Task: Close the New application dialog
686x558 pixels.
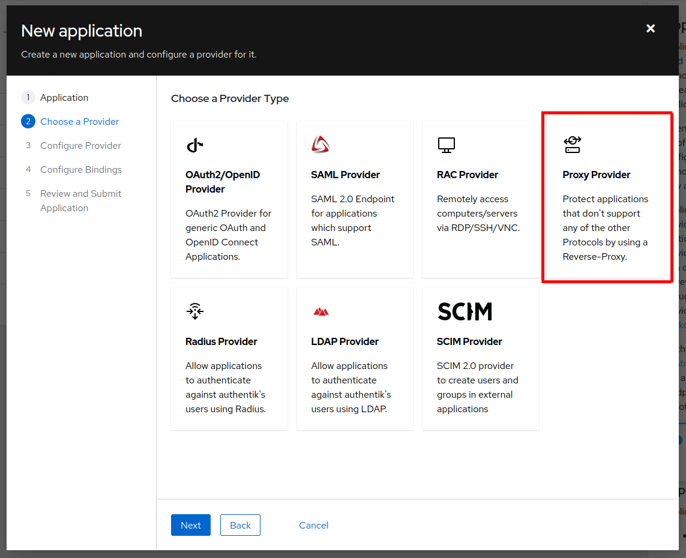Action: click(650, 29)
